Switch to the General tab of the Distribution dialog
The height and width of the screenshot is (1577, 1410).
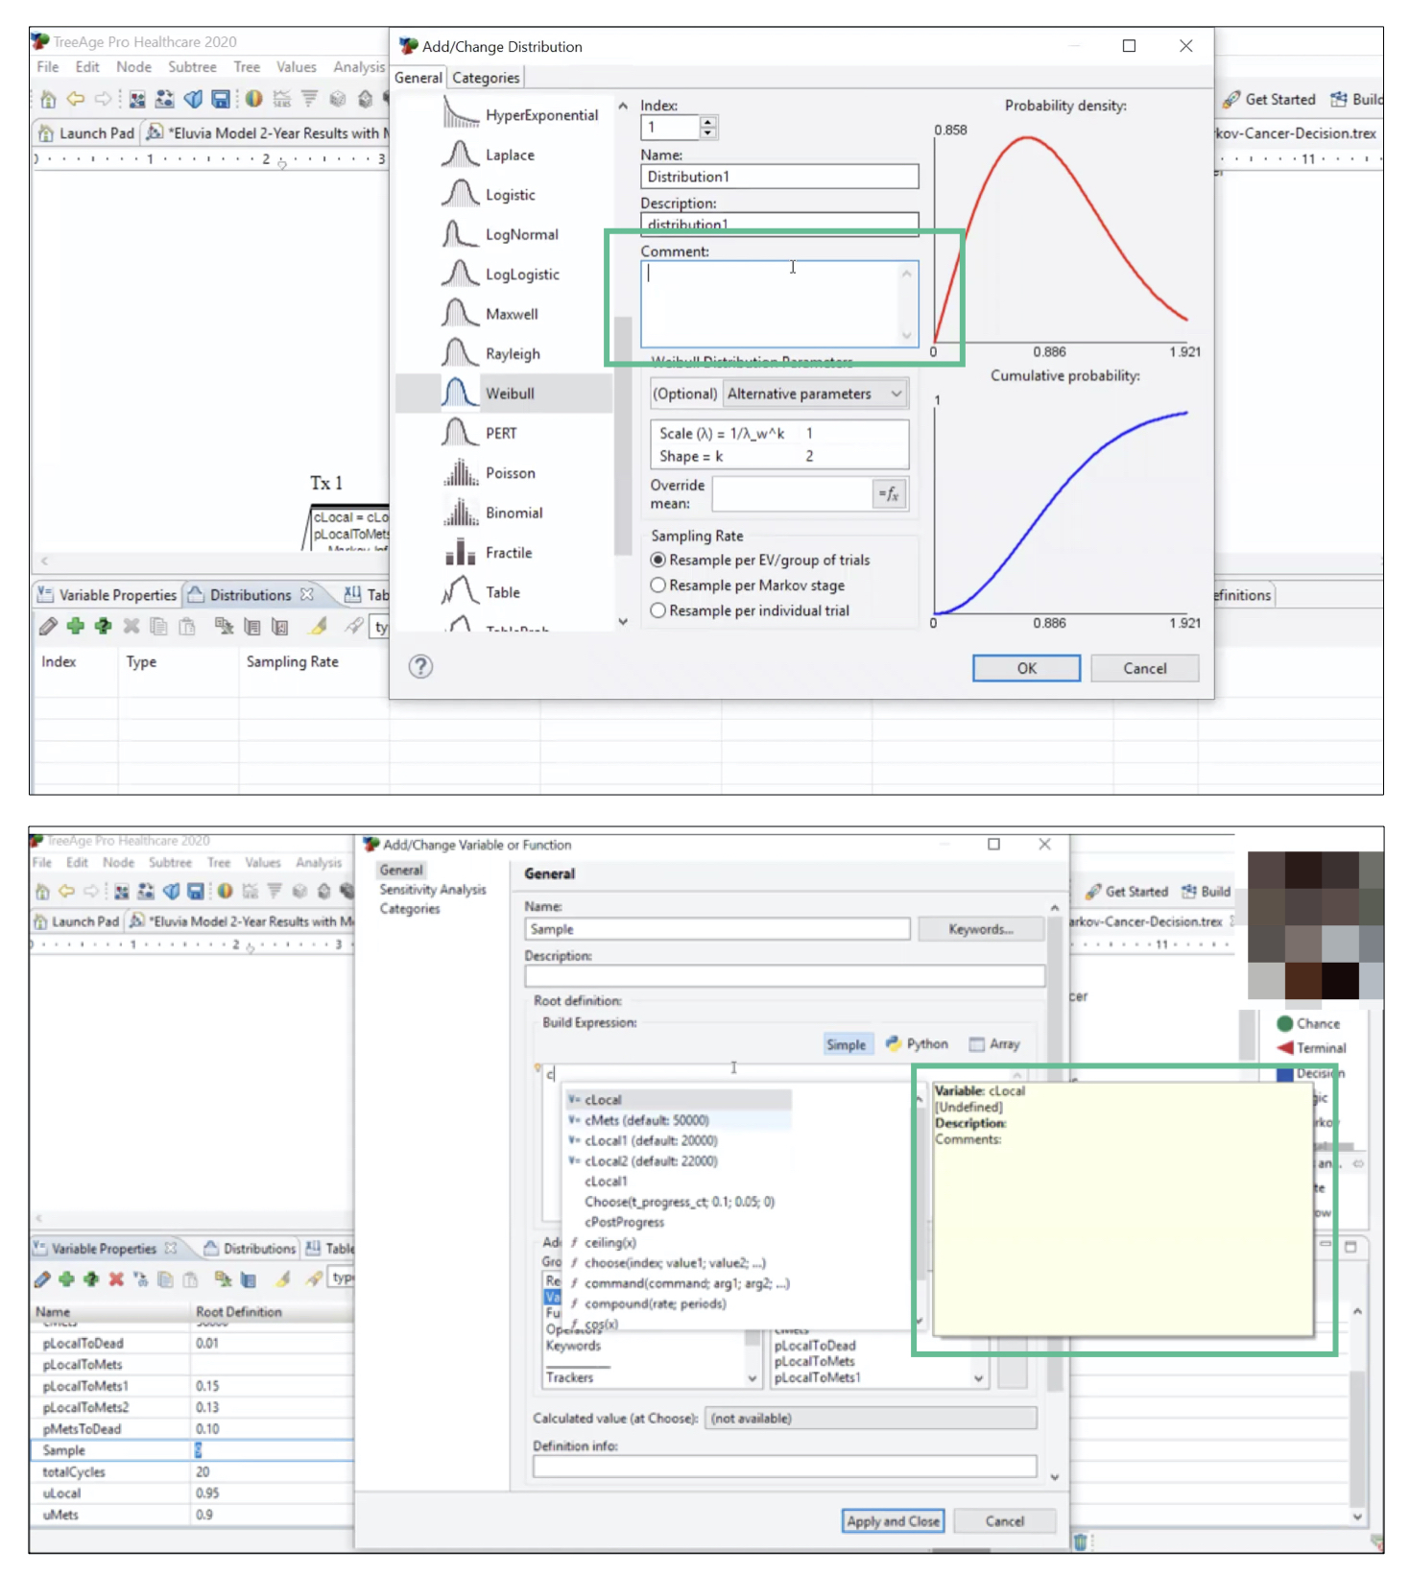click(418, 78)
